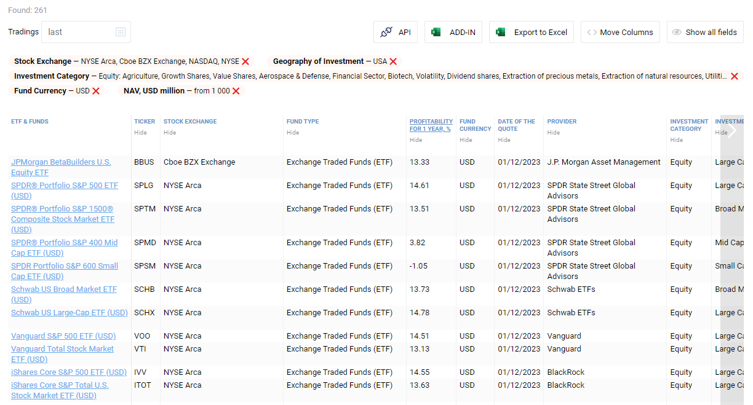Viewport: 753px width, 405px height.
Task: Open the calendar icon in Tradings field
Action: [x=121, y=32]
